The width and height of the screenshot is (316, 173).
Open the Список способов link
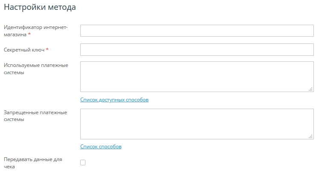point(101,147)
